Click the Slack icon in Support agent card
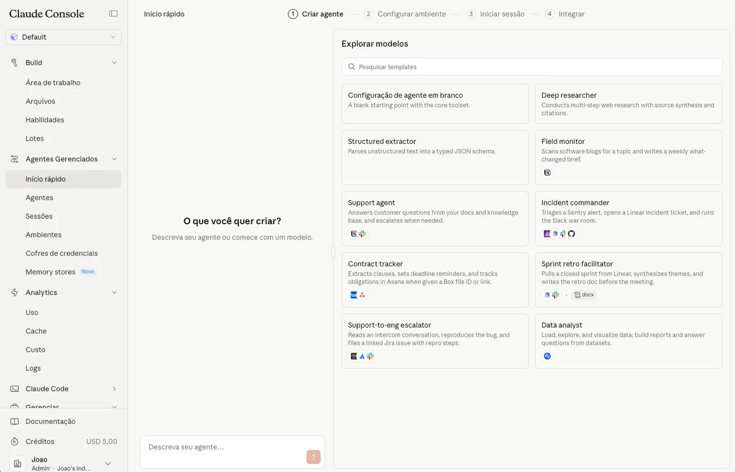Viewport: 735px width, 472px height. tap(362, 234)
